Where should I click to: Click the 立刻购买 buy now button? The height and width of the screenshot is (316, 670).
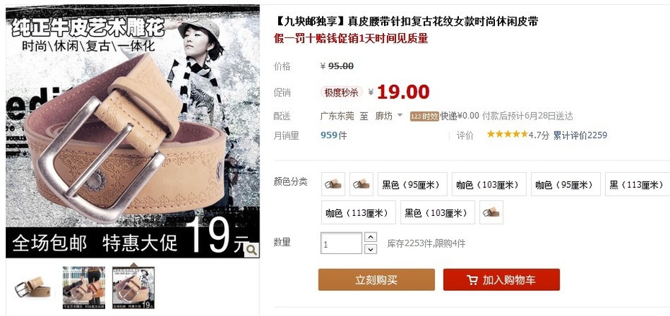pyautogui.click(x=377, y=280)
